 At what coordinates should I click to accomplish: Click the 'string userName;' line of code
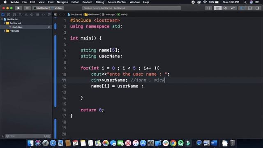coord(102,56)
